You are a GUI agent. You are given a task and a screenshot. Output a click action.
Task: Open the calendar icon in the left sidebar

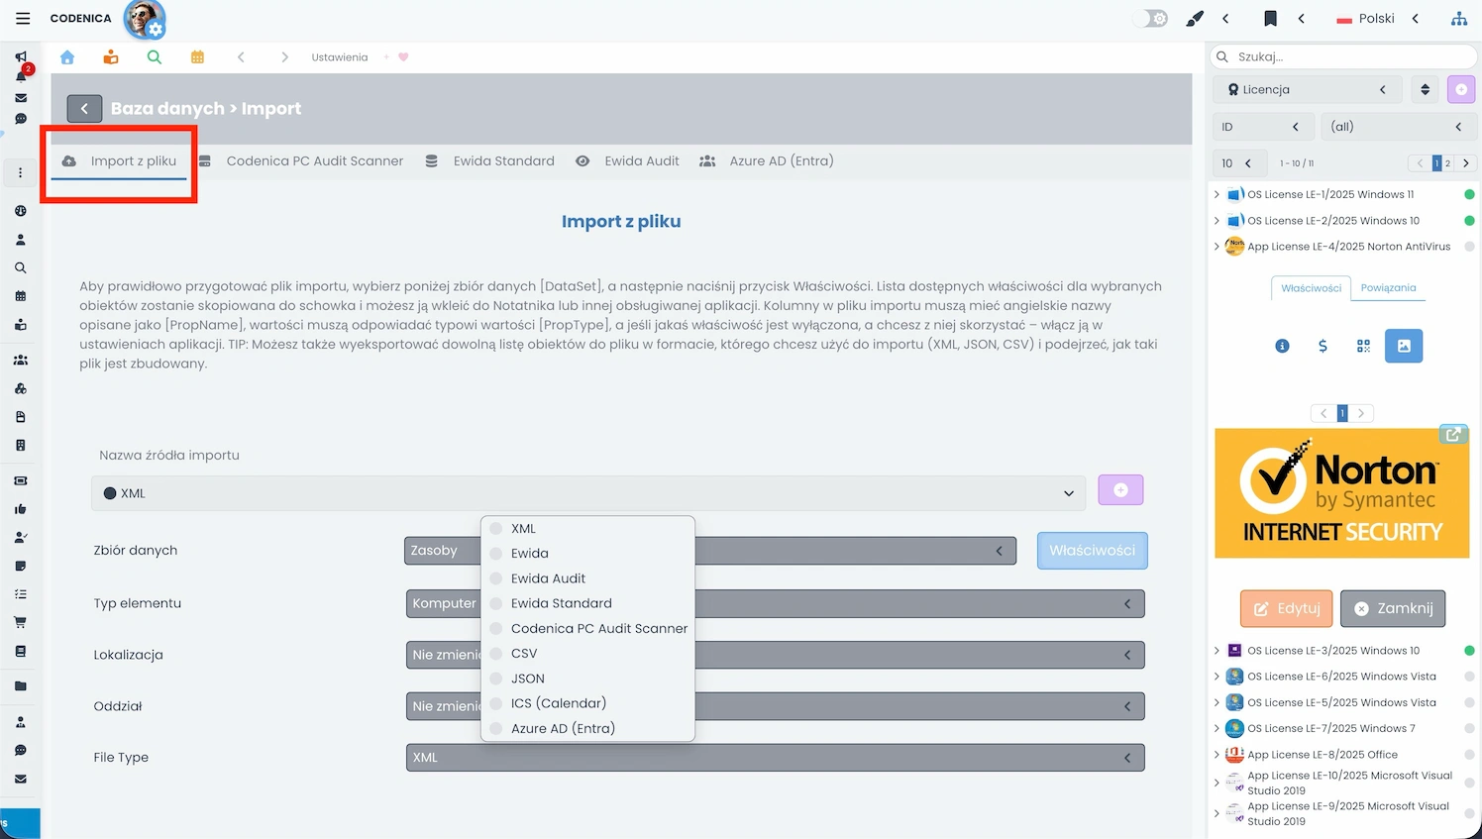[20, 296]
